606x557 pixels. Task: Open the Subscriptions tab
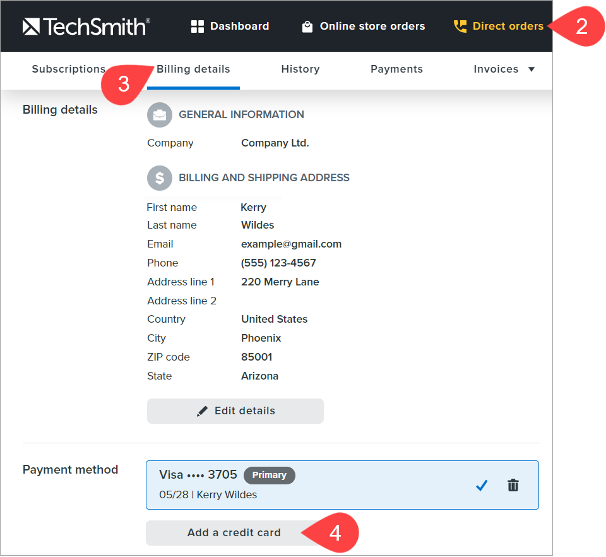68,69
